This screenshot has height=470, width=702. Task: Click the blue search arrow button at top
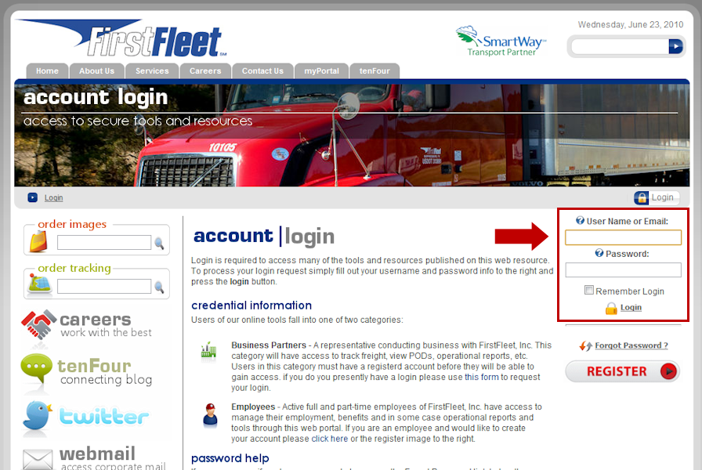[675, 46]
